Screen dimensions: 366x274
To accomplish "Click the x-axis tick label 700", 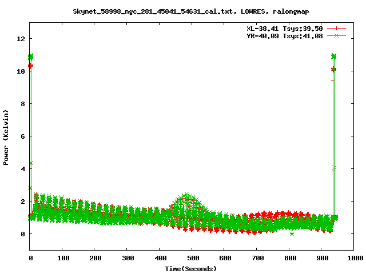I will pyautogui.click(x=258, y=258).
